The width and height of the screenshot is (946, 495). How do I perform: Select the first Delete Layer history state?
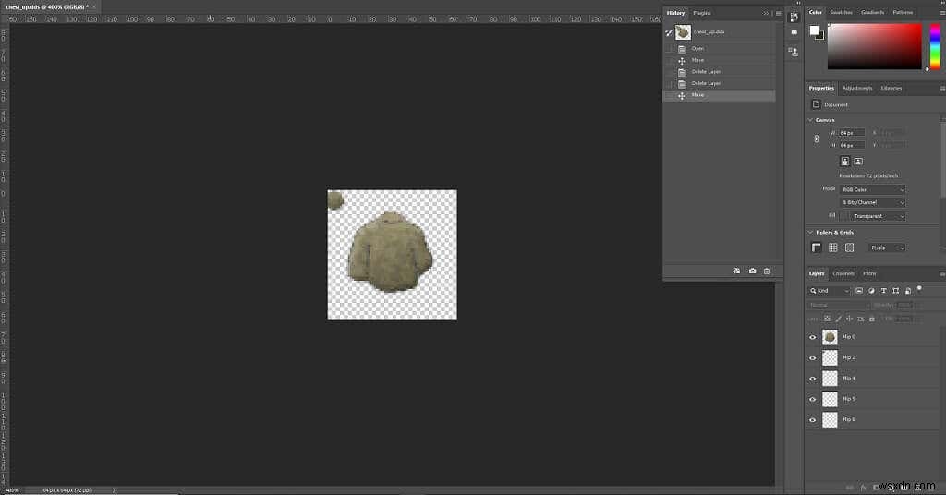[719, 72]
